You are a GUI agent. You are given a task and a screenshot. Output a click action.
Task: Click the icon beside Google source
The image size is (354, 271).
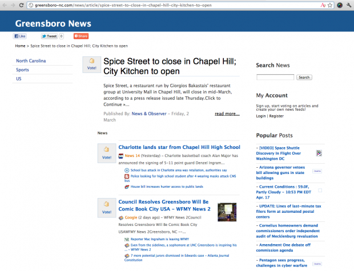click(121, 218)
